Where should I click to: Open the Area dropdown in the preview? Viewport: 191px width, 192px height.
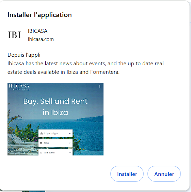(x=55, y=143)
